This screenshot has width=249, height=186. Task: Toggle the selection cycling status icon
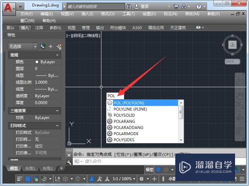[x=35, y=179]
